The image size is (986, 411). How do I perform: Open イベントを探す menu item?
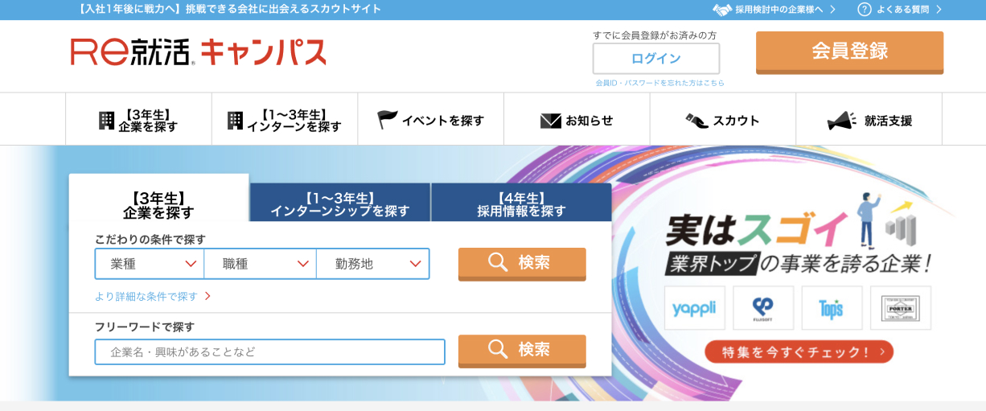(431, 120)
